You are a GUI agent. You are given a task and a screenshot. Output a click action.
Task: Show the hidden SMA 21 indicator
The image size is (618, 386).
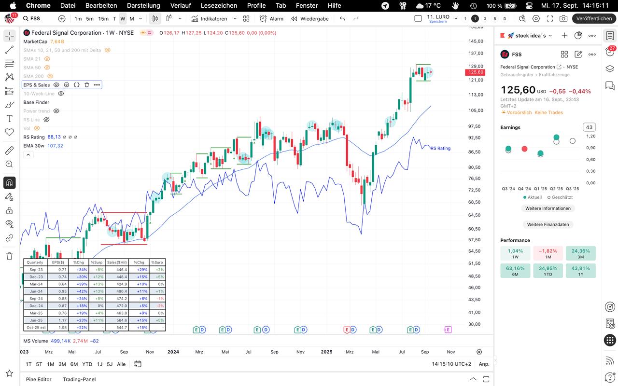(x=47, y=59)
